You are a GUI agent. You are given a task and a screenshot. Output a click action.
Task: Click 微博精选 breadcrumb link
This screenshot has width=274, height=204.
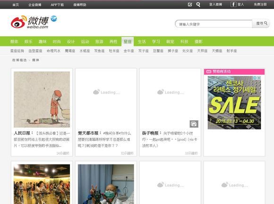click(19, 60)
